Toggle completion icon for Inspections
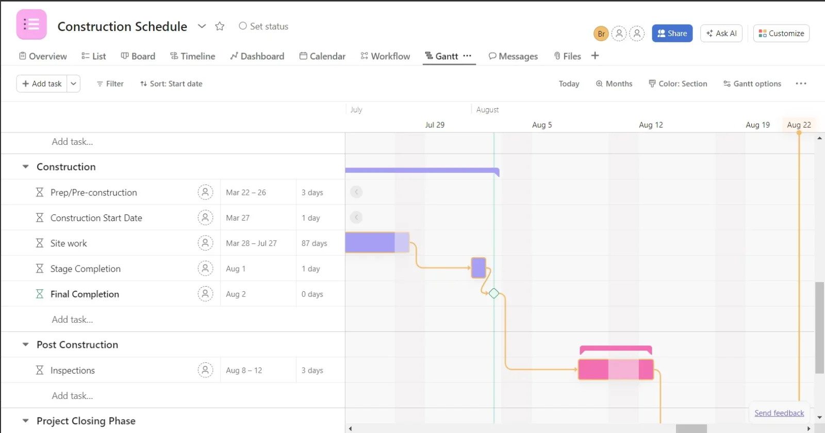The width and height of the screenshot is (825, 433). point(40,370)
